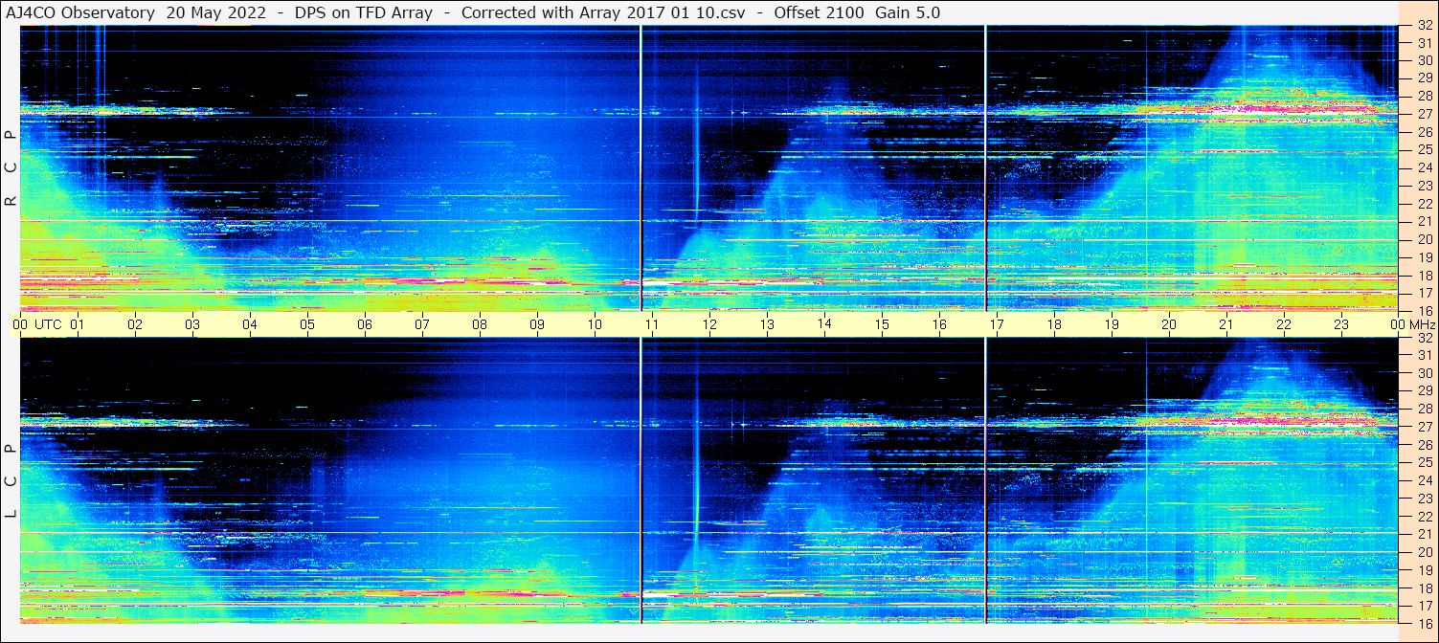The width and height of the screenshot is (1439, 643).
Task: Select the "Gain 5.0" header value
Action: pyautogui.click(x=908, y=12)
